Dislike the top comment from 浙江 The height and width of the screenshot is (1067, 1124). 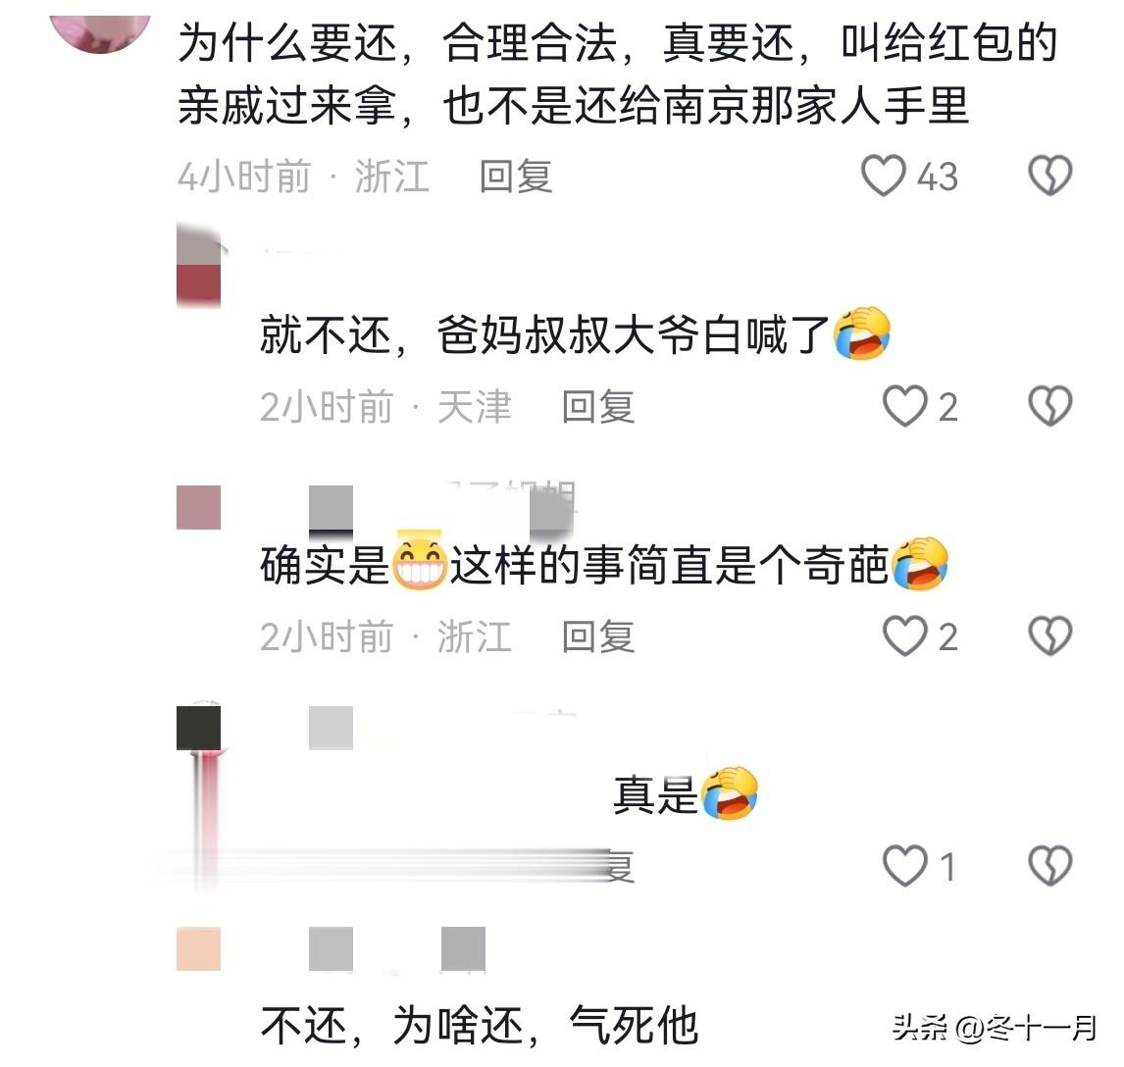pos(1050,176)
